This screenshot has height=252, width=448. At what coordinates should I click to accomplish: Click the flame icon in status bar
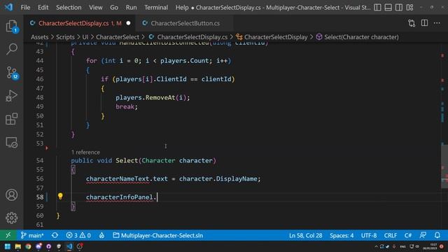coord(101,235)
